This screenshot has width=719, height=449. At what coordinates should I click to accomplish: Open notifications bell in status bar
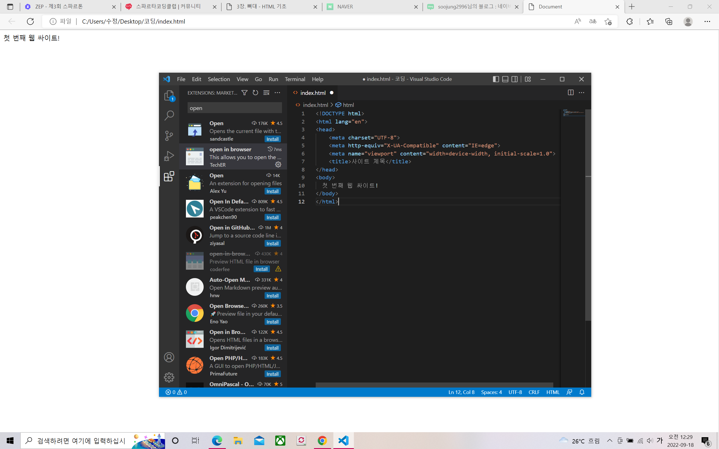pos(582,392)
